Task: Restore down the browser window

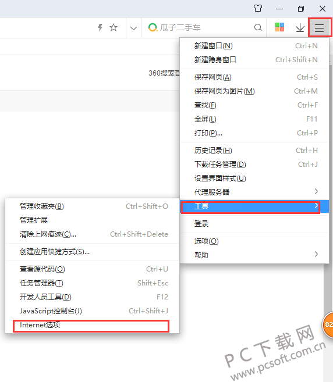Action: pos(301,9)
